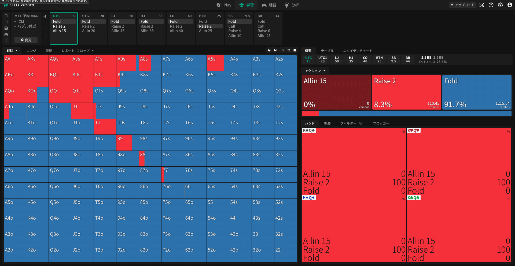Click the HJ 35 position chip in overview
Viewport: 515px width, 266px height.
[x=351, y=59]
